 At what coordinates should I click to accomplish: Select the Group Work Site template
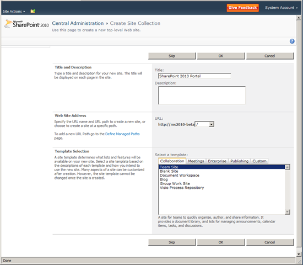click(222, 183)
